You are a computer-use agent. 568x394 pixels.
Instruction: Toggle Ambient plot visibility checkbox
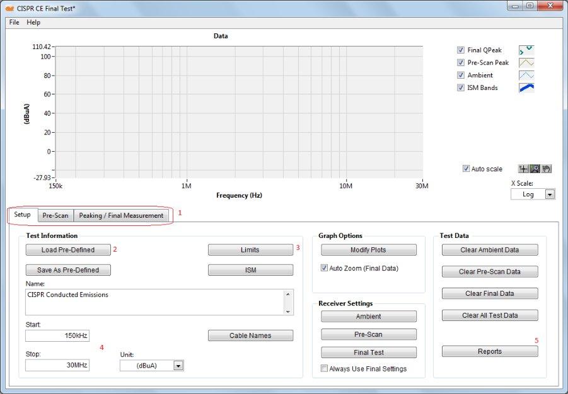click(460, 76)
